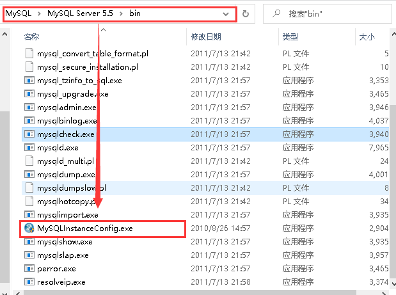Sort by the 名称 column header

[x=31, y=37]
